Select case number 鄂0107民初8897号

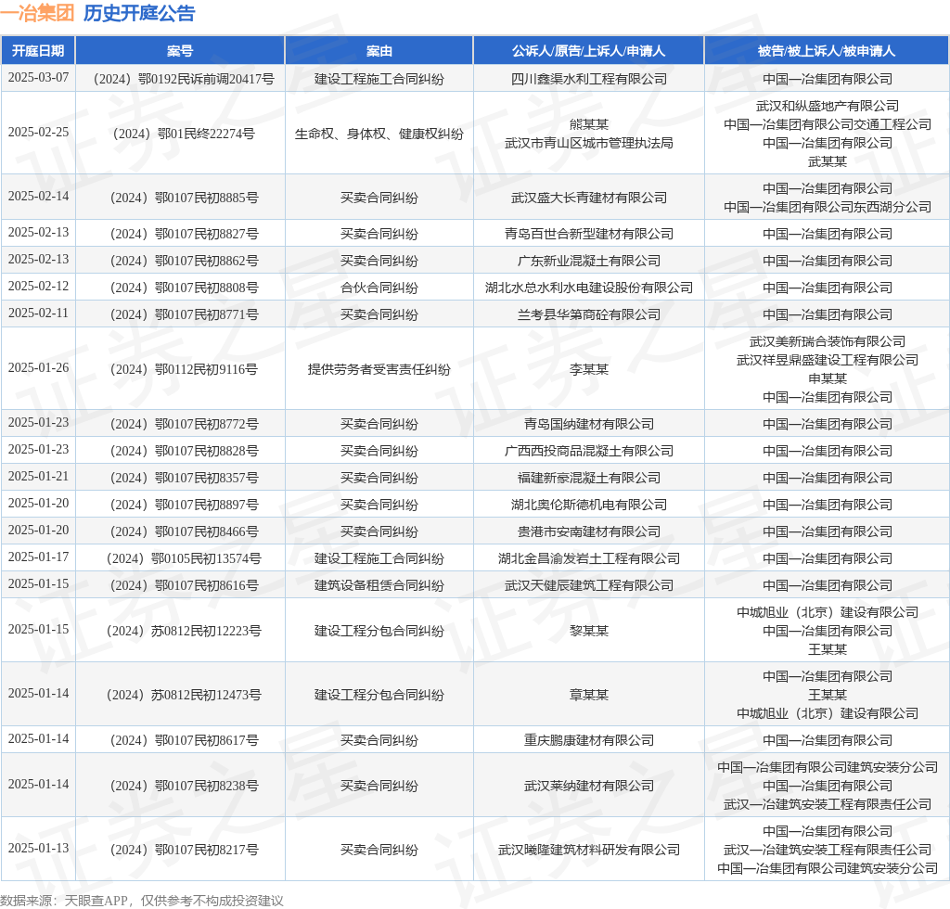pos(180,505)
